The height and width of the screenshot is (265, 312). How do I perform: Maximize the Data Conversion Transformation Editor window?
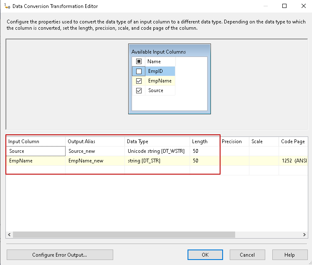tap(284, 6)
